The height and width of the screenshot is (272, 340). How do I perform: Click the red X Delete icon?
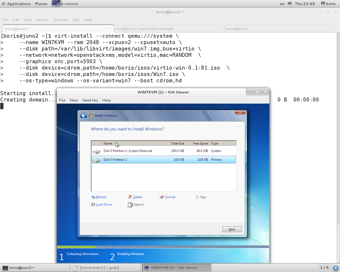130,197
